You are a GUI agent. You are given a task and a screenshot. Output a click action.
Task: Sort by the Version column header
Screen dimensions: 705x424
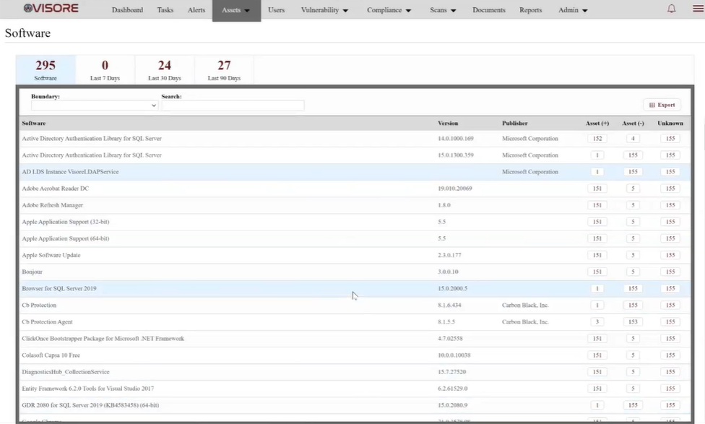pos(448,124)
